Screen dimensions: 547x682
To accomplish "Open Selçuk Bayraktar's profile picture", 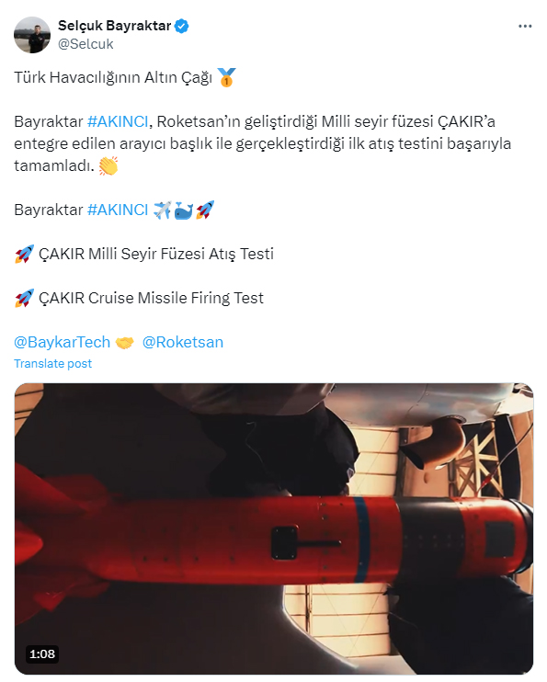I will pyautogui.click(x=32, y=35).
